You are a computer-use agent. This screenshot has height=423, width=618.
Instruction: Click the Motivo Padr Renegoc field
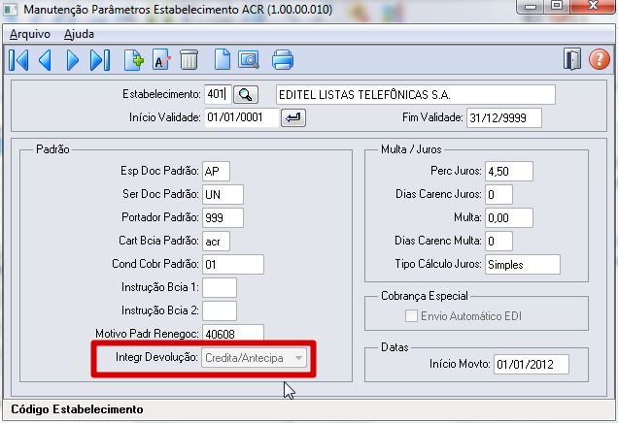233,333
